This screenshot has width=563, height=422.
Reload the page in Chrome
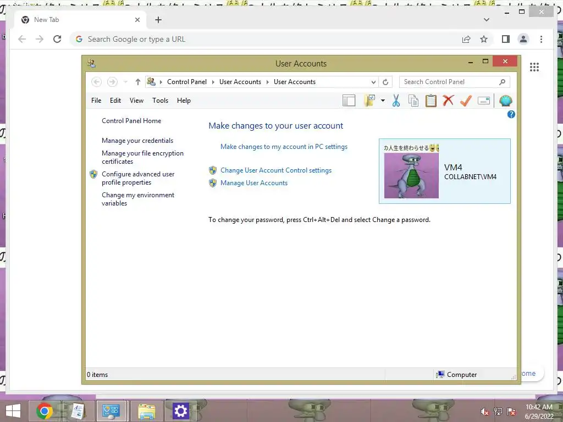click(x=57, y=39)
